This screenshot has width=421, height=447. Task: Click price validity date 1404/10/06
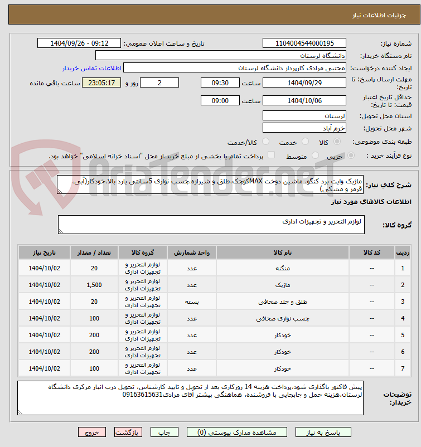tap(304, 100)
